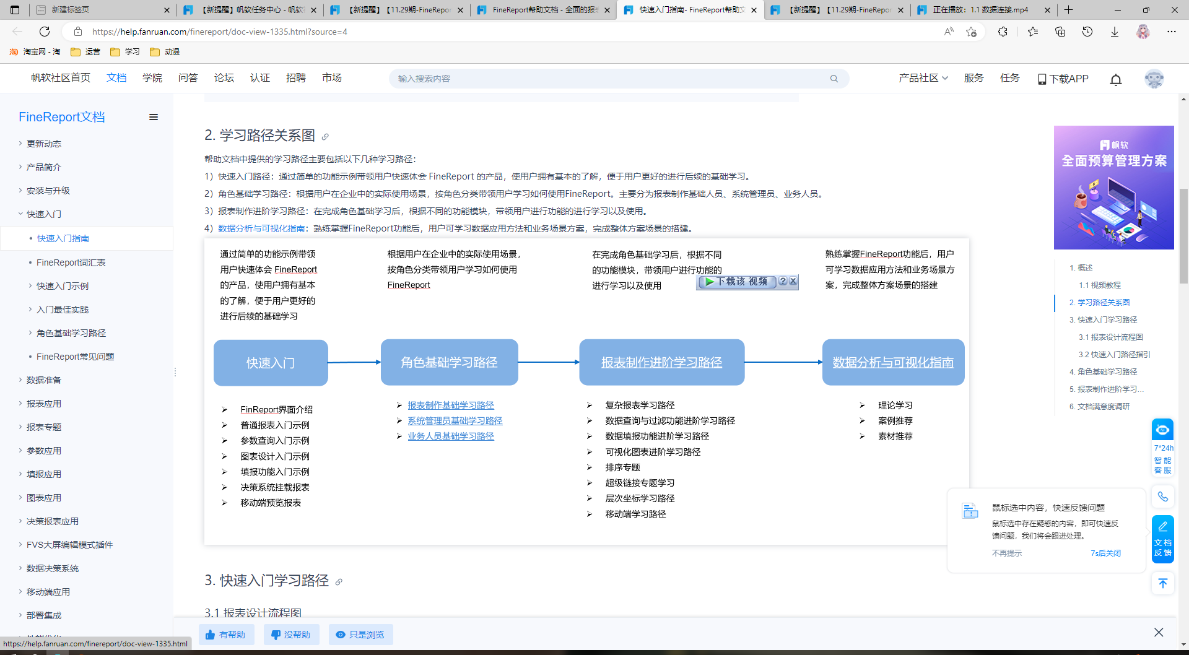This screenshot has height=655, width=1189.
Task: Open 学院 navigation item
Action: coord(152,78)
